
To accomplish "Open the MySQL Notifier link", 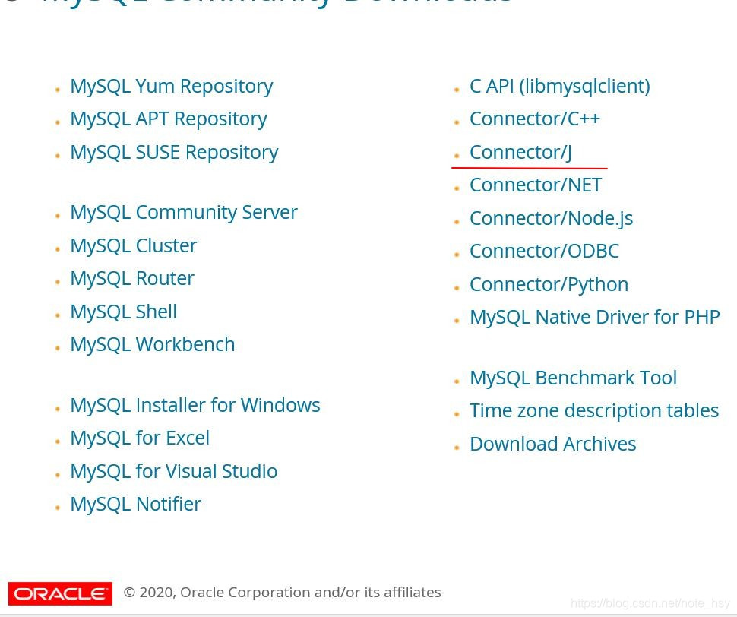I will [x=136, y=505].
